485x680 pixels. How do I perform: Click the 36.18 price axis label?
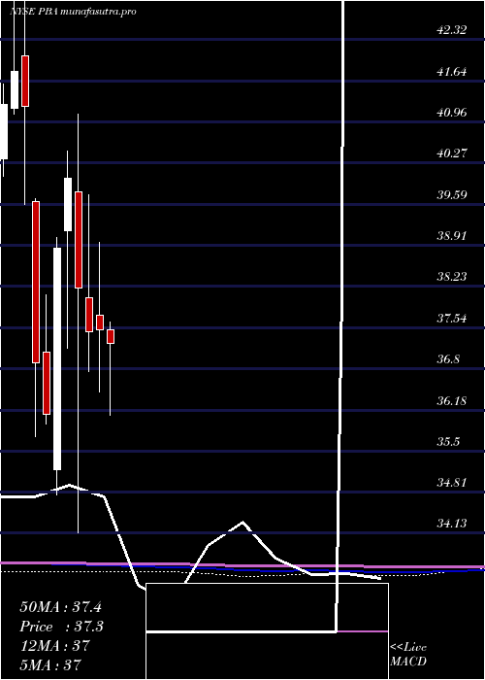pyautogui.click(x=452, y=400)
